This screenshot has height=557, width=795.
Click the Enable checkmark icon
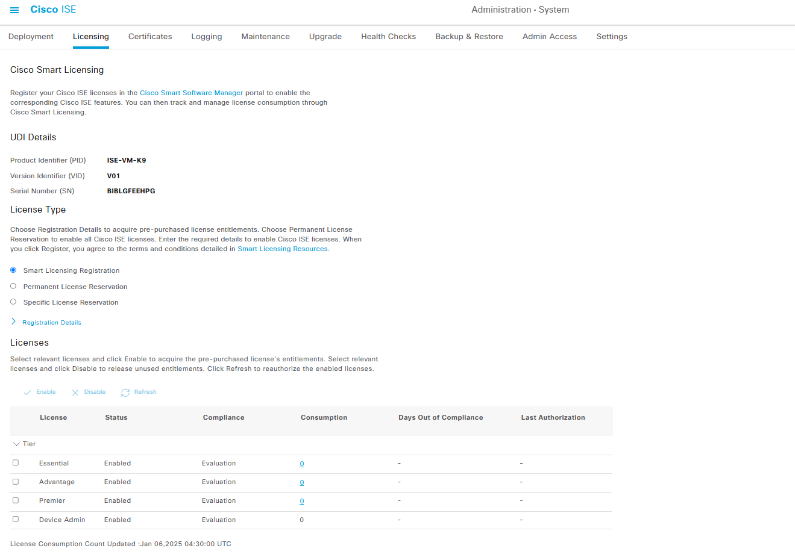(x=27, y=393)
